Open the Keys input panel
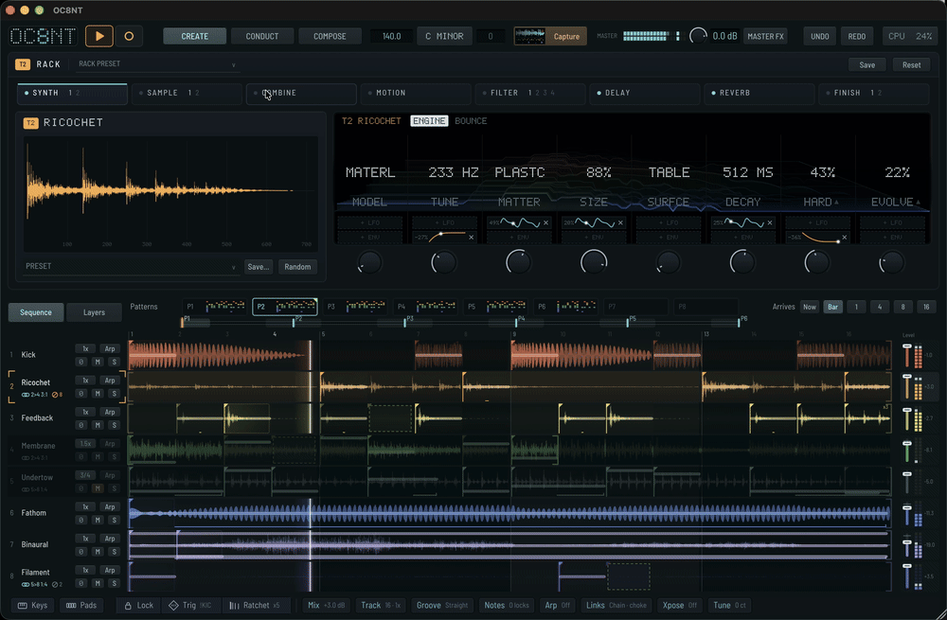The image size is (947, 620). (32, 605)
